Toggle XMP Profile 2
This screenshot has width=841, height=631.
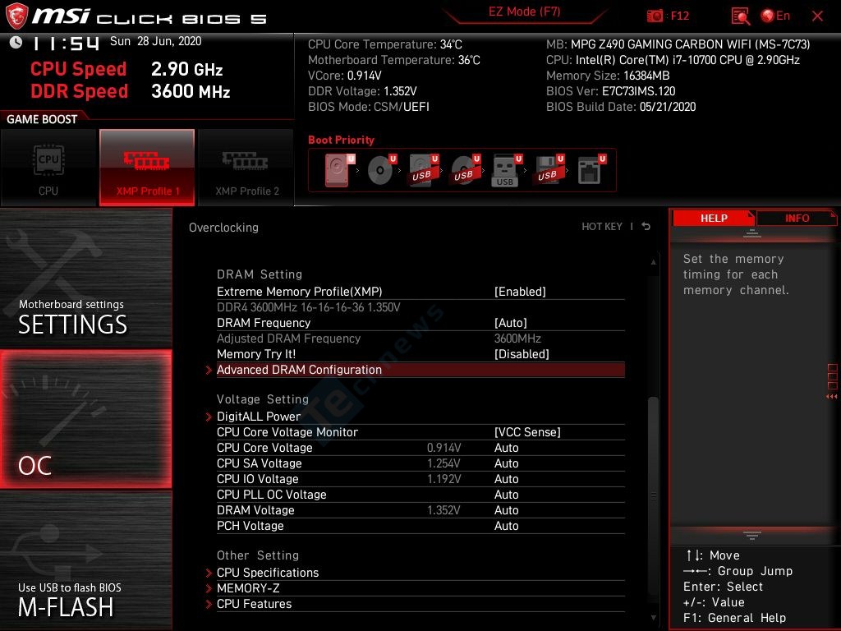tap(246, 168)
